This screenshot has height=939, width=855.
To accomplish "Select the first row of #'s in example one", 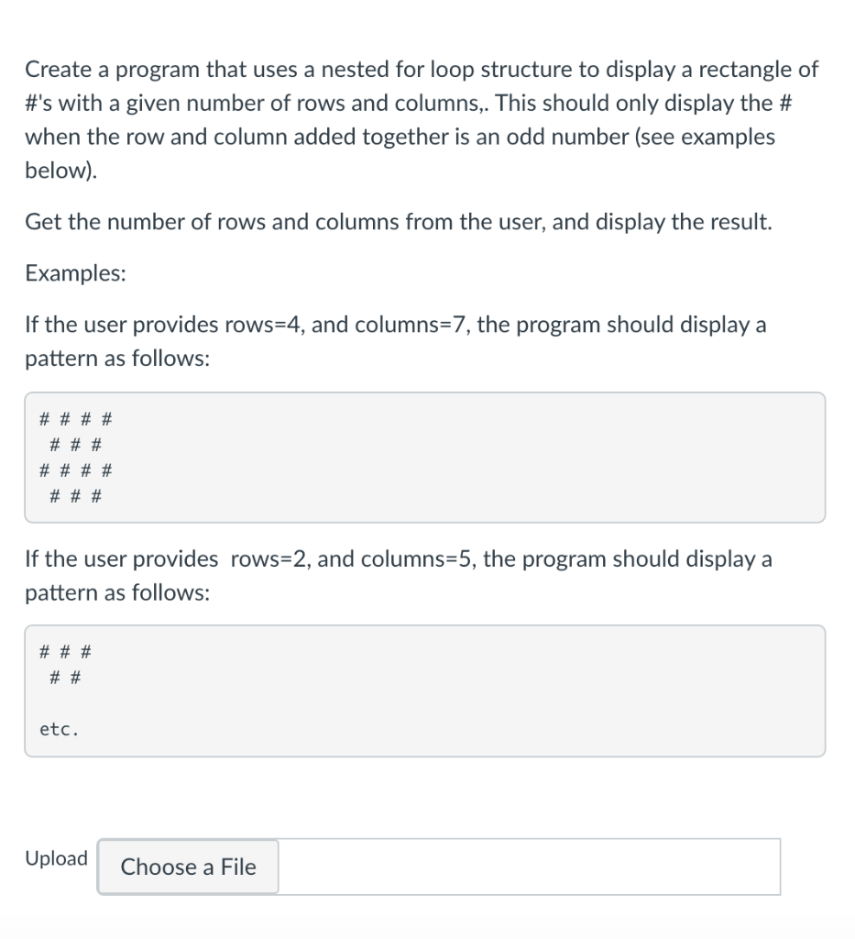I will pos(74,418).
